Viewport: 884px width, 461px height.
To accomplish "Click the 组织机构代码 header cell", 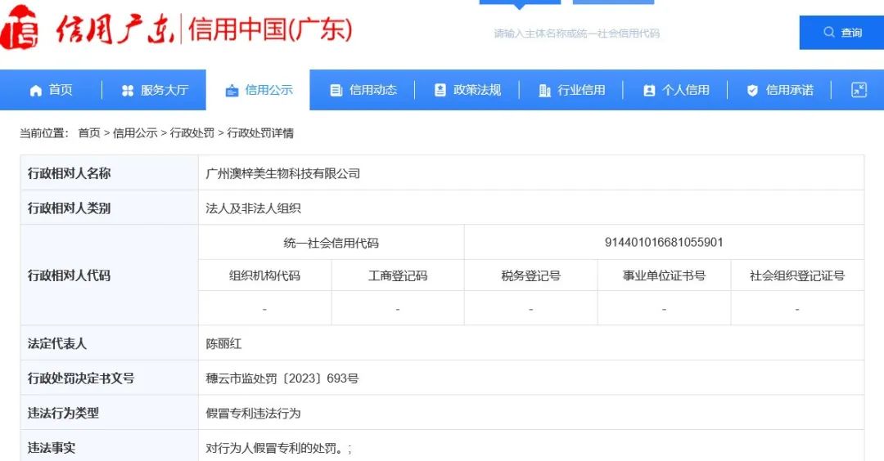I will click(264, 275).
